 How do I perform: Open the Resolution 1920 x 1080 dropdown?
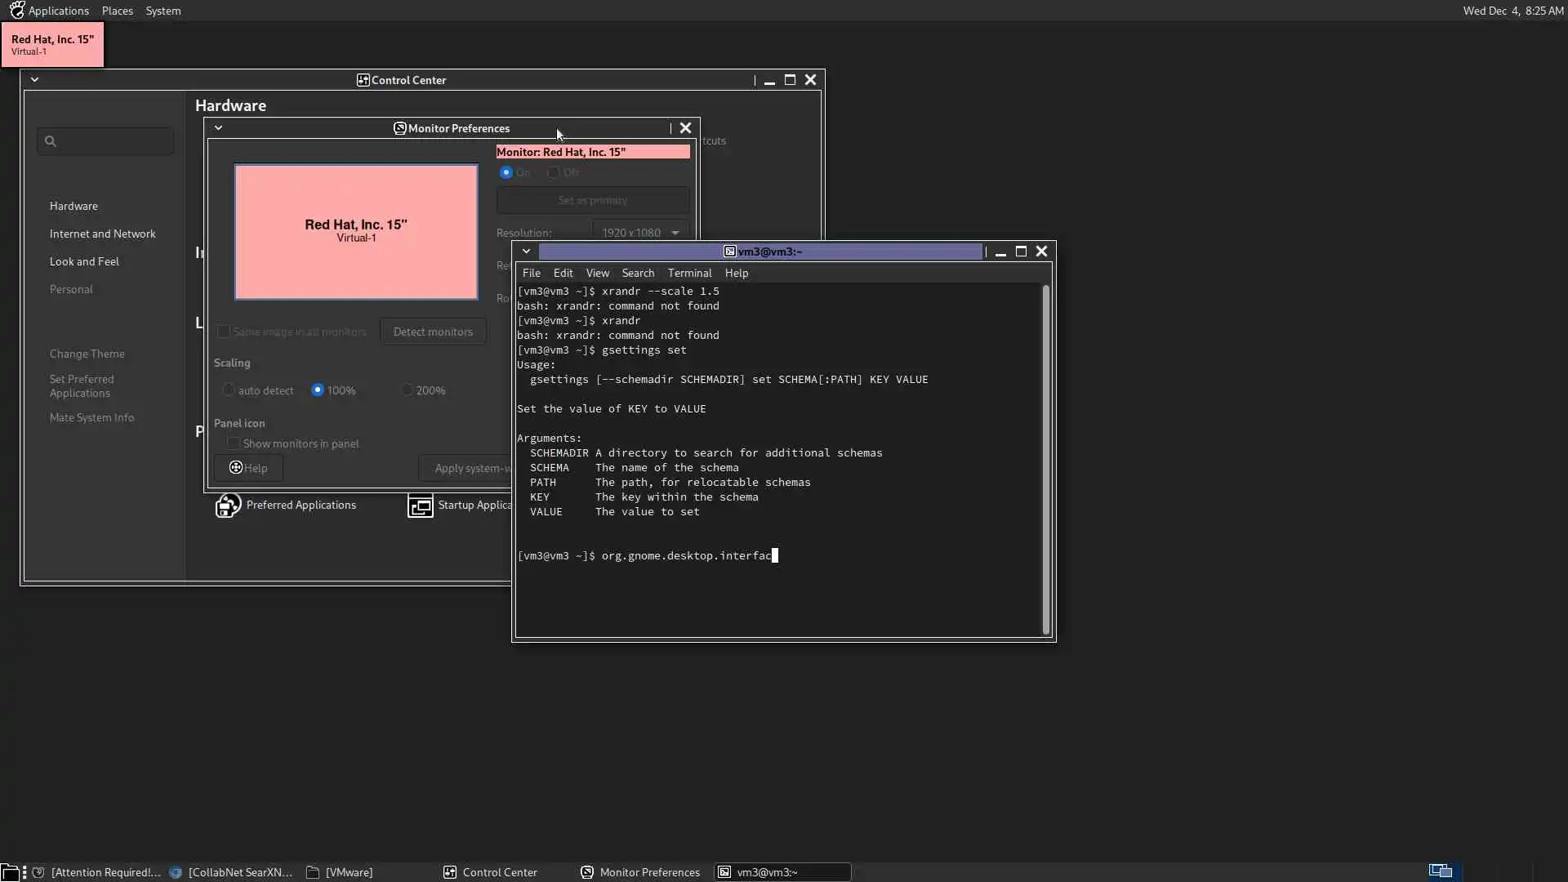(x=640, y=233)
